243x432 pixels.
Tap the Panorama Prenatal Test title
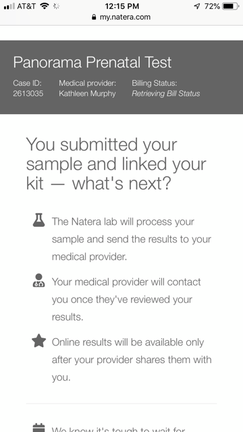pos(92,62)
